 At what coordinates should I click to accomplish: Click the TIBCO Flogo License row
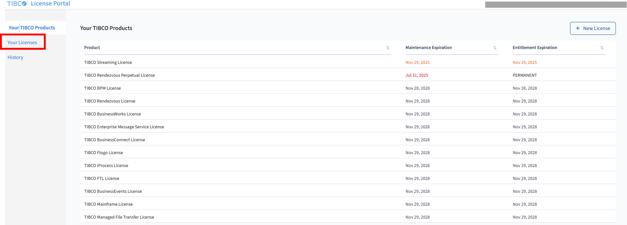[x=103, y=153]
